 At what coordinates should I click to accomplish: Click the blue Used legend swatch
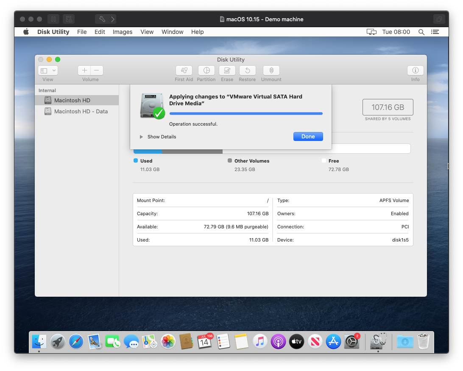tap(136, 160)
